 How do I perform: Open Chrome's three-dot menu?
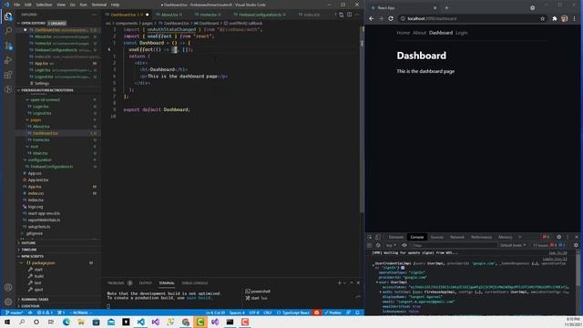(575, 18)
